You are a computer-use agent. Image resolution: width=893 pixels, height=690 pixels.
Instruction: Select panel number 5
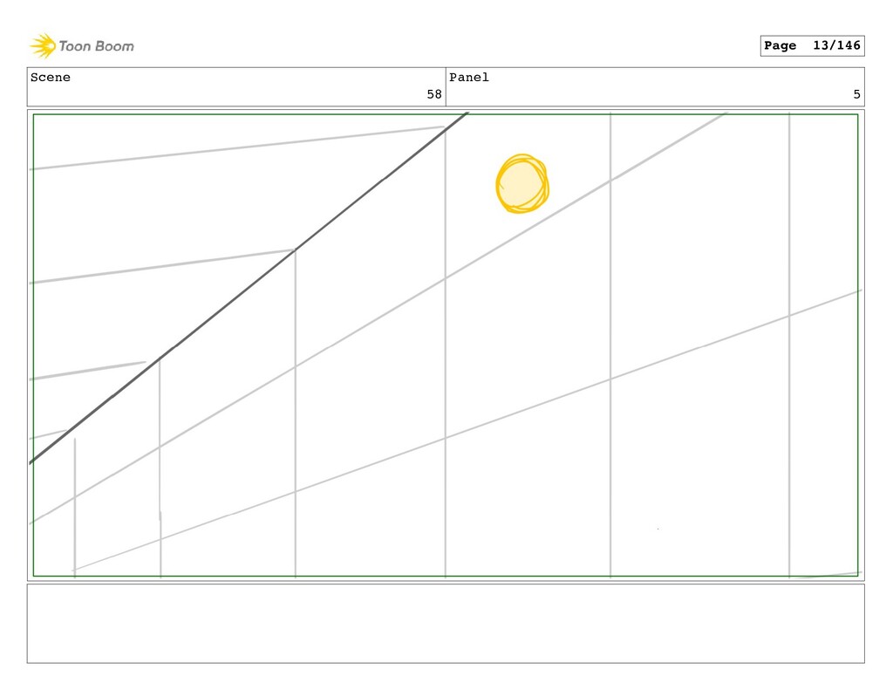click(x=856, y=94)
